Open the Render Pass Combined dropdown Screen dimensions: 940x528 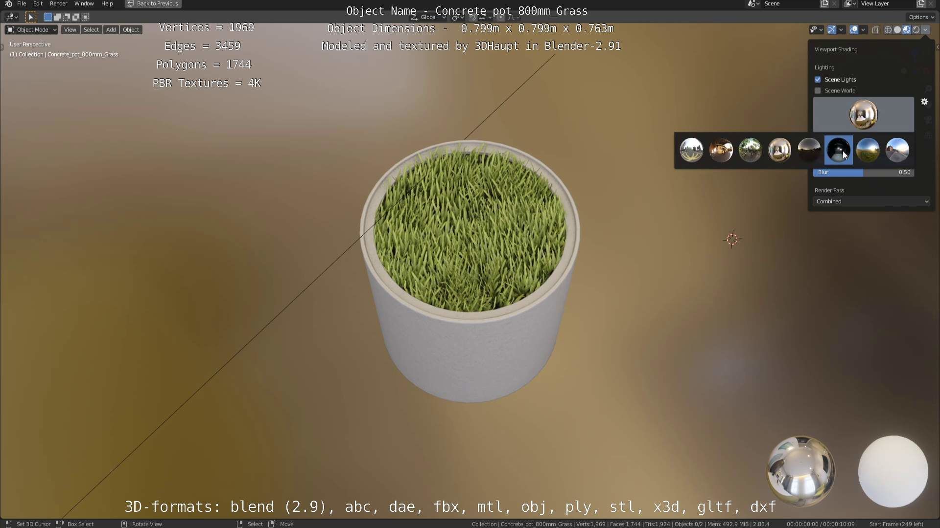(871, 201)
